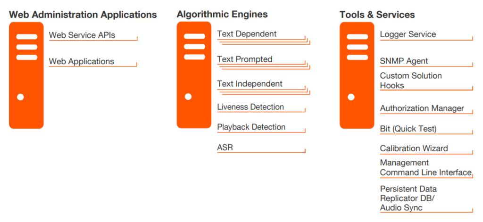The image size is (483, 222).
Task: Select Playback Detection item
Action: point(251,127)
